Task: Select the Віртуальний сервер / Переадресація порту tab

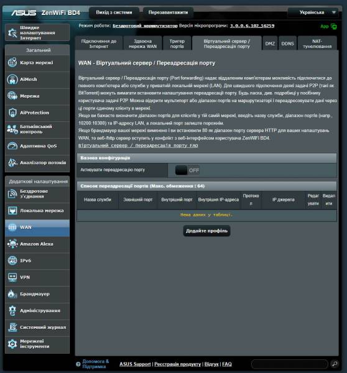Action: [227, 44]
